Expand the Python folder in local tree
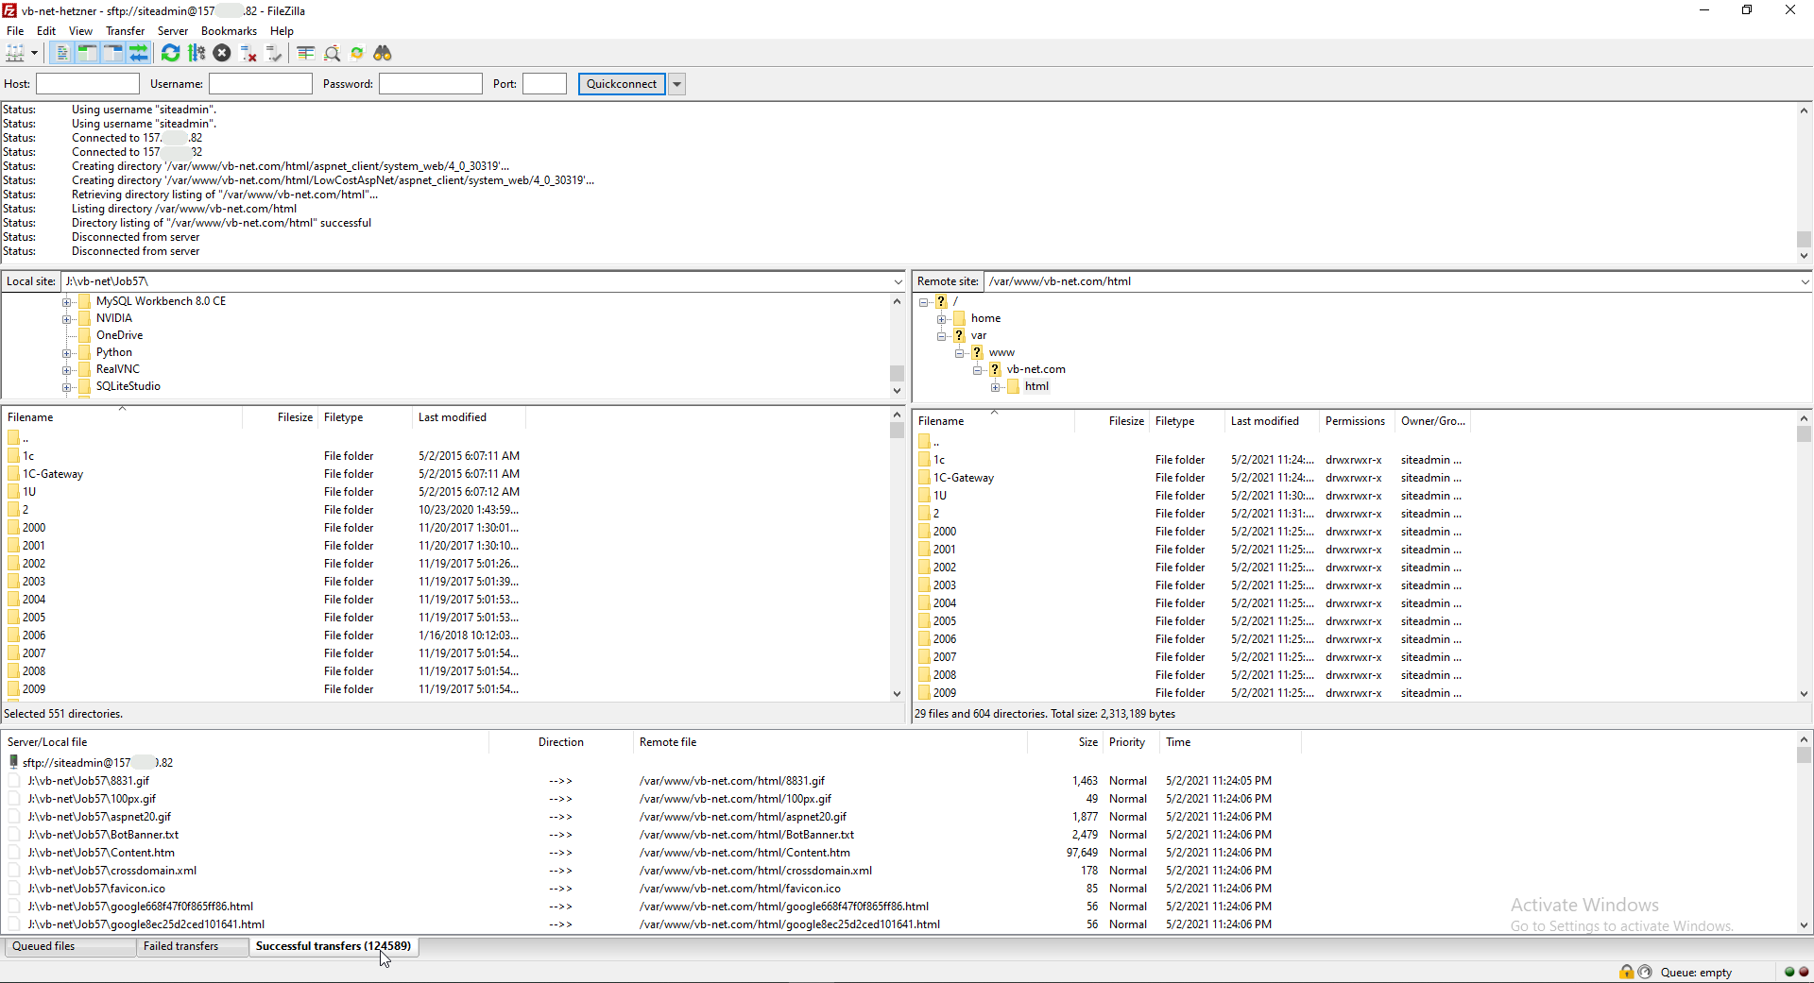 click(67, 353)
